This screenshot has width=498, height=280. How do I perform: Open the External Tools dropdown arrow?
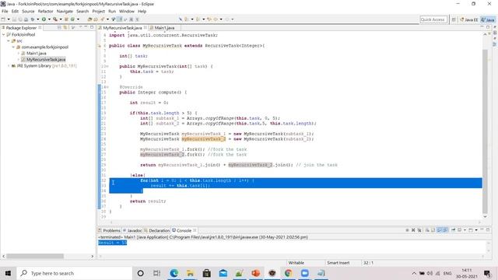pyautogui.click(x=61, y=19)
